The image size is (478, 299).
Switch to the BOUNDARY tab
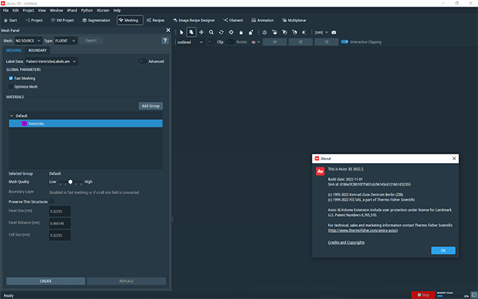(x=38, y=51)
